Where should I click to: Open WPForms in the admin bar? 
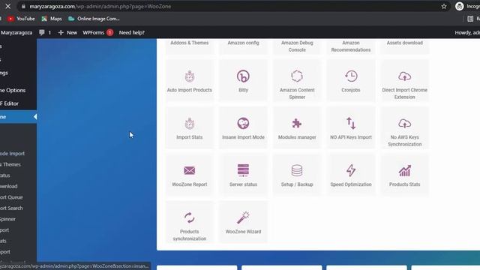click(x=97, y=32)
